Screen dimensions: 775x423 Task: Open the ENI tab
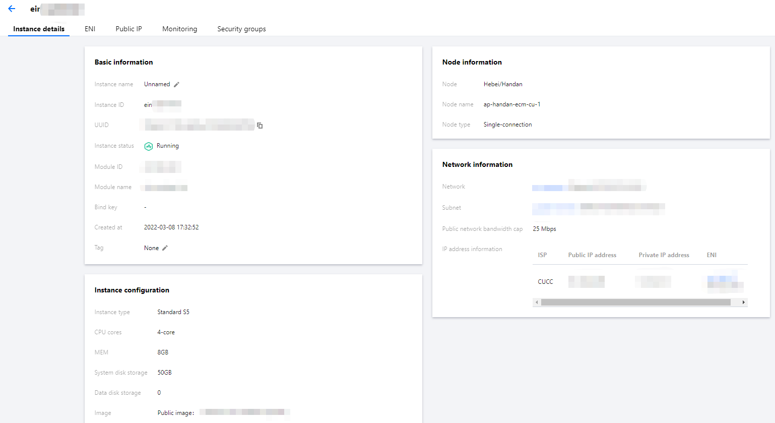(90, 29)
